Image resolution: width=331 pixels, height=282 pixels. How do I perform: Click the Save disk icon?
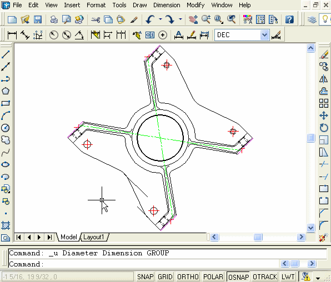tap(38, 19)
